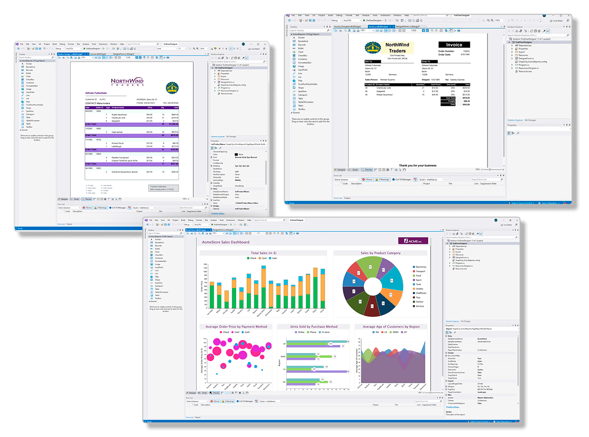Toggle Bold in grouped invoice window toolbar

220,48
